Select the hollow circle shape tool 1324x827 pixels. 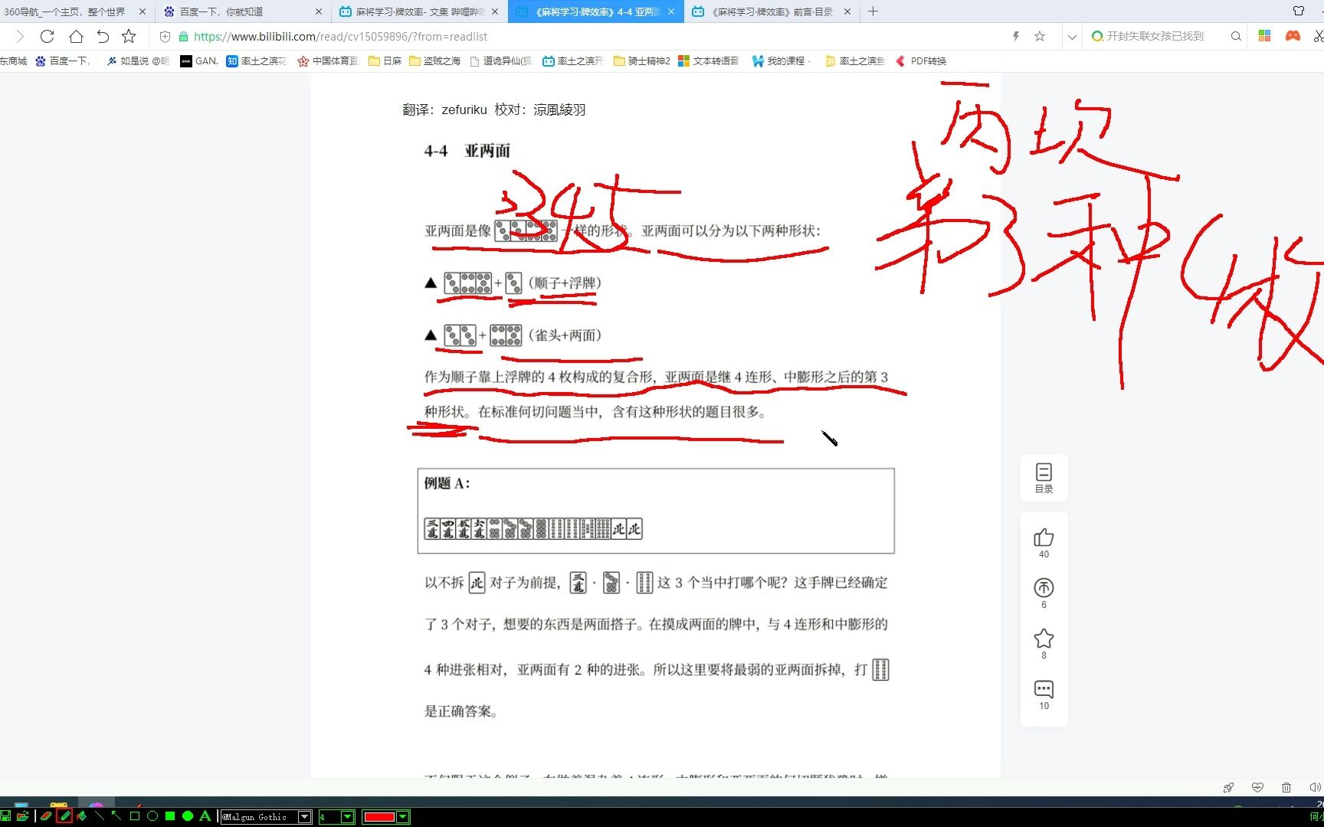pyautogui.click(x=152, y=816)
